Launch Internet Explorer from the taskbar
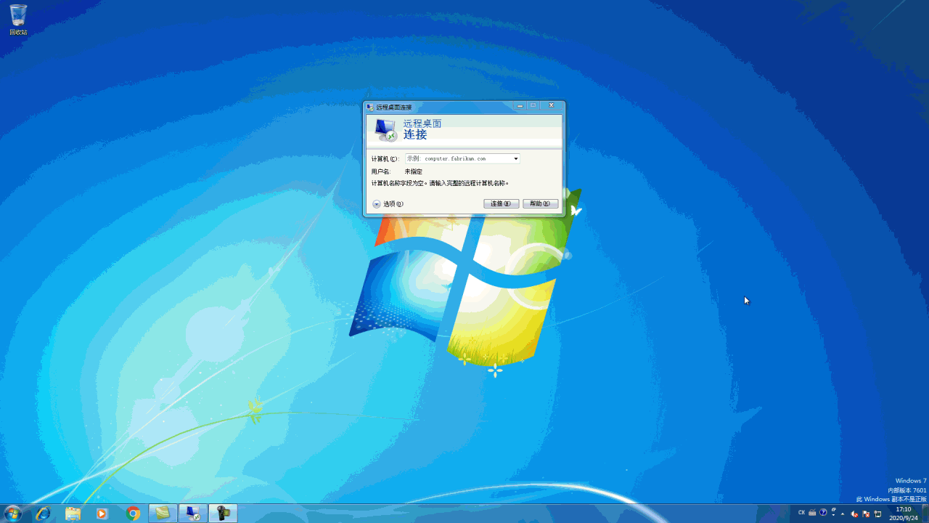This screenshot has height=523, width=929. point(43,514)
